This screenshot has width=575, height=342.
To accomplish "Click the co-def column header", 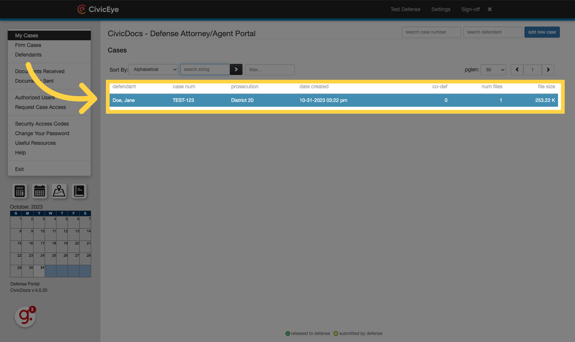I will [440, 86].
